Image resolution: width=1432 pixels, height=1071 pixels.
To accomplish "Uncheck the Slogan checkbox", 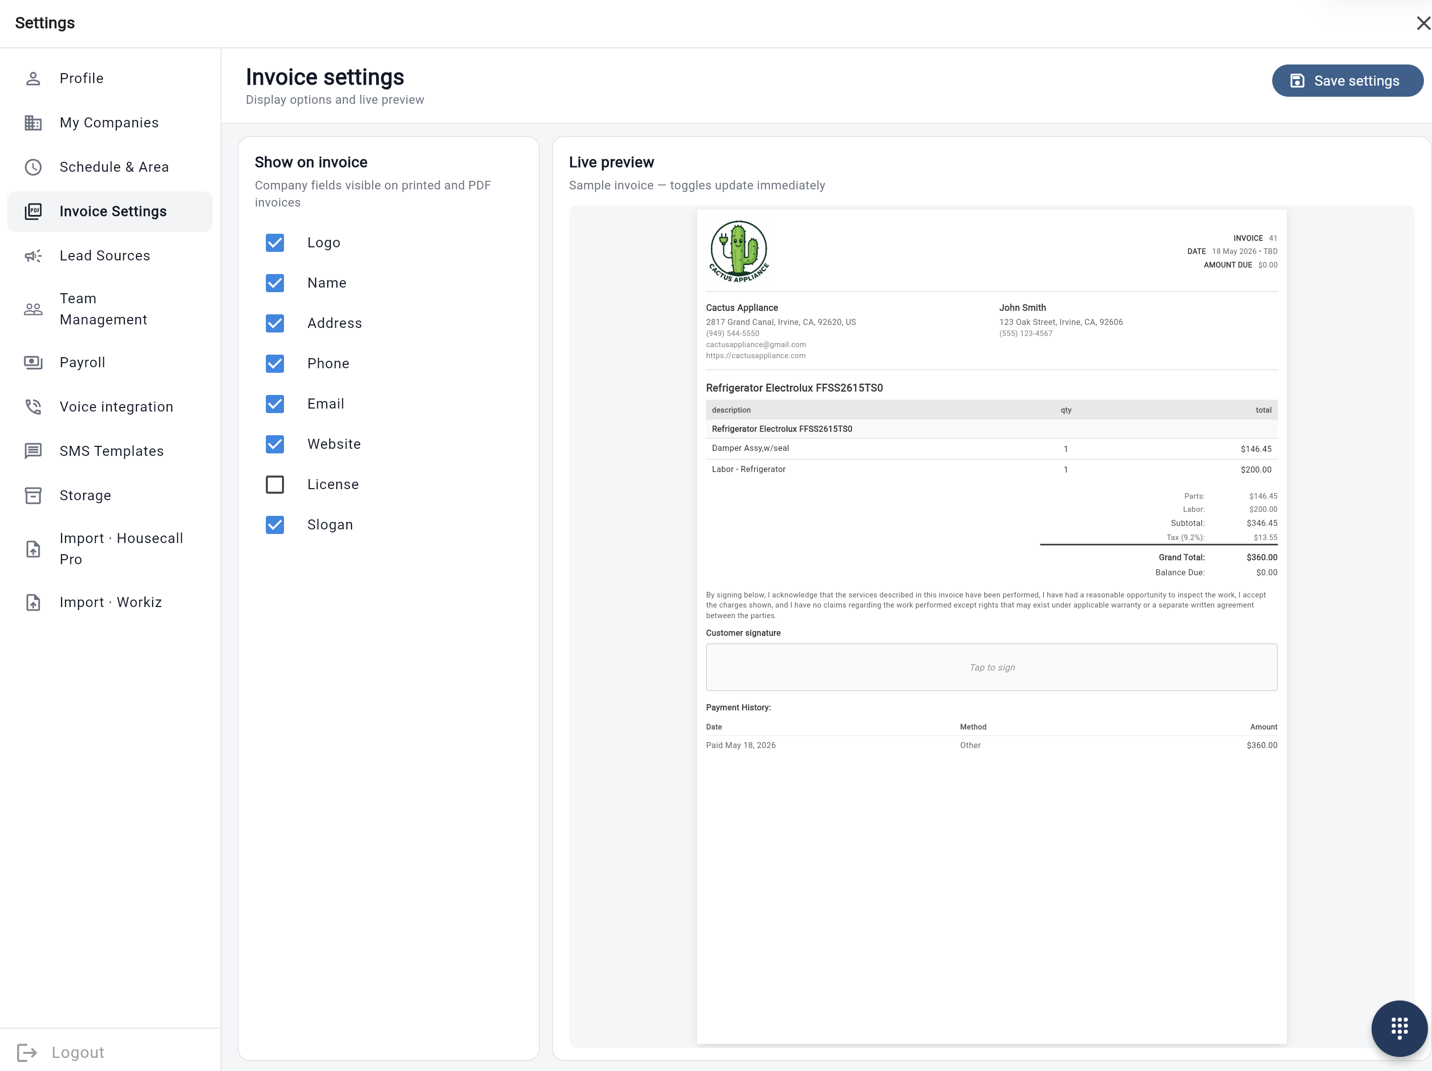I will point(275,525).
